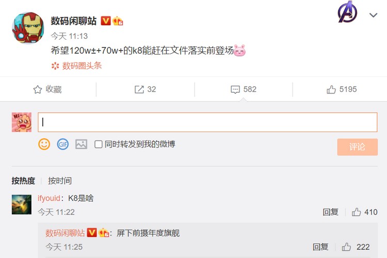Submit with the 评论 button

pyautogui.click(x=358, y=147)
